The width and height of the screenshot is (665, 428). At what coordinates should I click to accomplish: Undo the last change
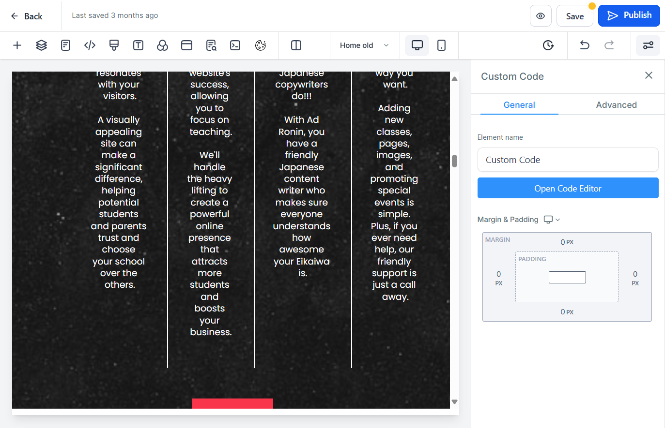(x=585, y=45)
